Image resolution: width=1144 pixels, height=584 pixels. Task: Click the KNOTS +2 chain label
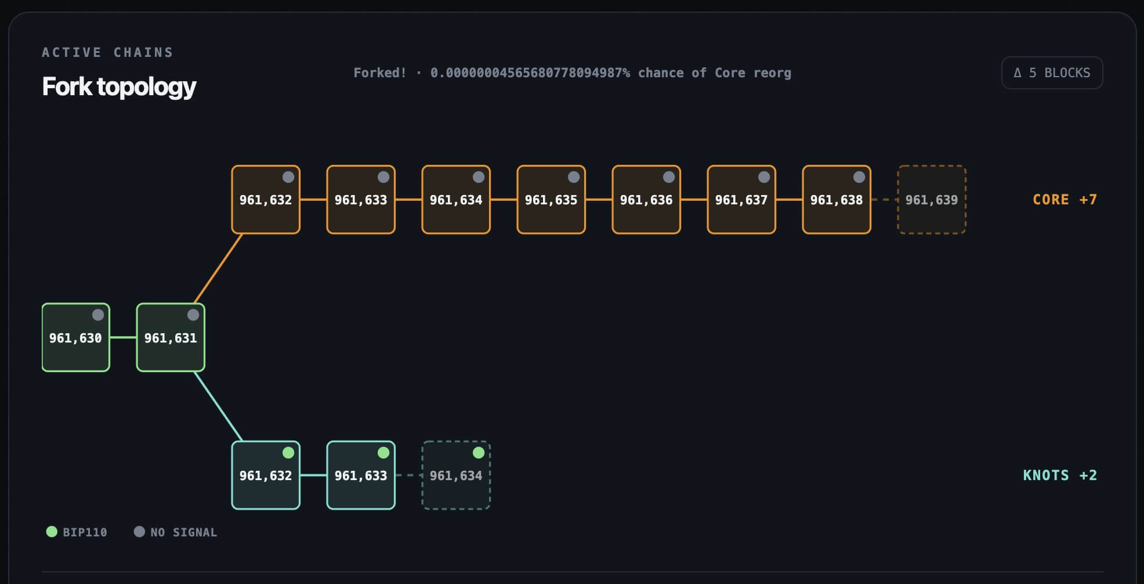(x=1060, y=475)
